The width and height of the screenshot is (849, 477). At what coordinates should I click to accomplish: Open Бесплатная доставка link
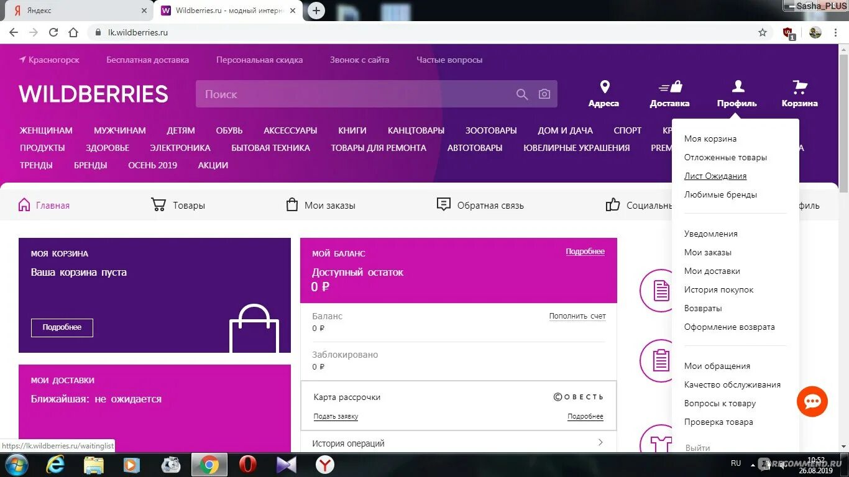[x=147, y=60]
